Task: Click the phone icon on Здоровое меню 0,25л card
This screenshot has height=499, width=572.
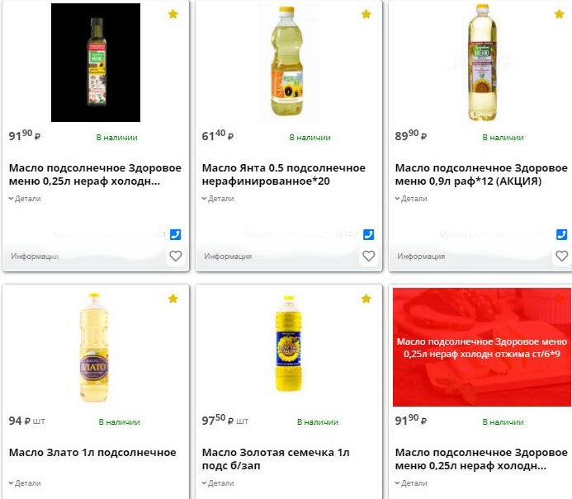Action: coord(176,234)
